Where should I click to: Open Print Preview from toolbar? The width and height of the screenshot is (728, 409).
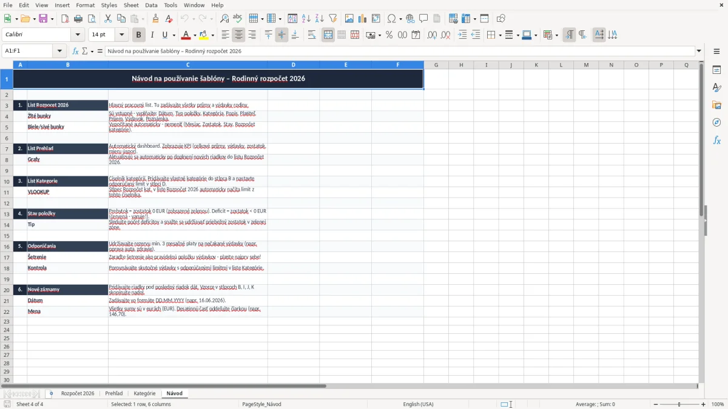pos(91,19)
